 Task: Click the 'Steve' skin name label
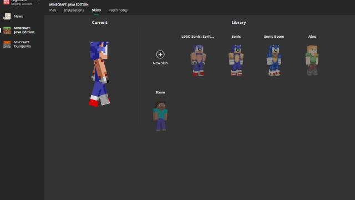point(160,92)
